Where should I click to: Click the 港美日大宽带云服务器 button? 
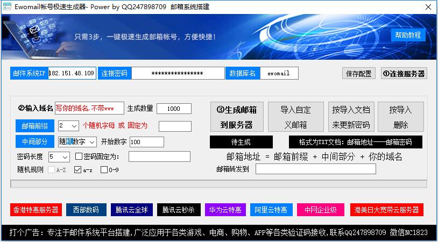387,210
